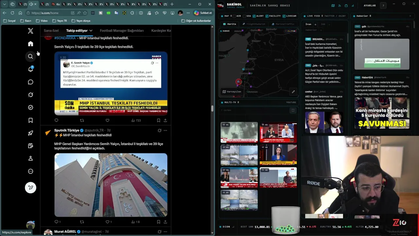Viewport: 419px width, 236px height.
Task: Open the MHP building photo in Sputnik post
Action: (x=111, y=185)
